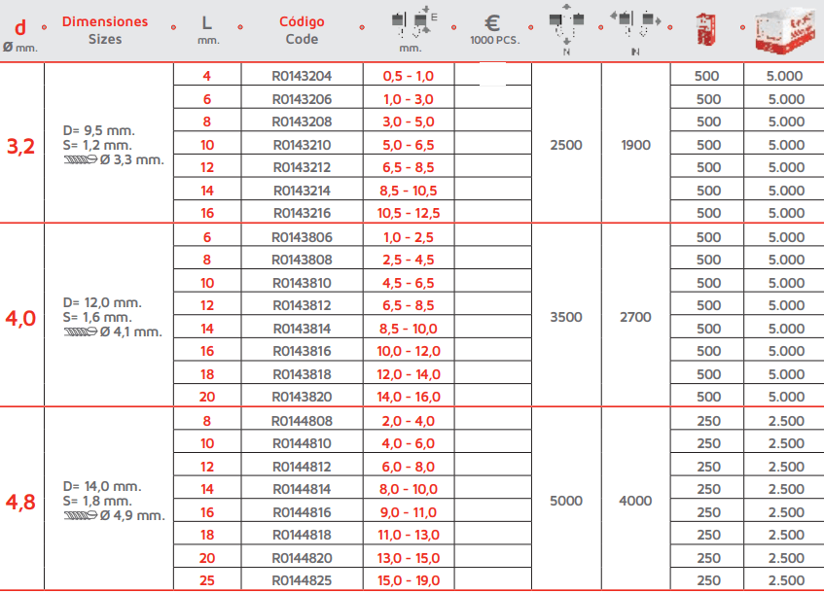Click the 5.000 carton quantity in R0143820 row

(786, 397)
